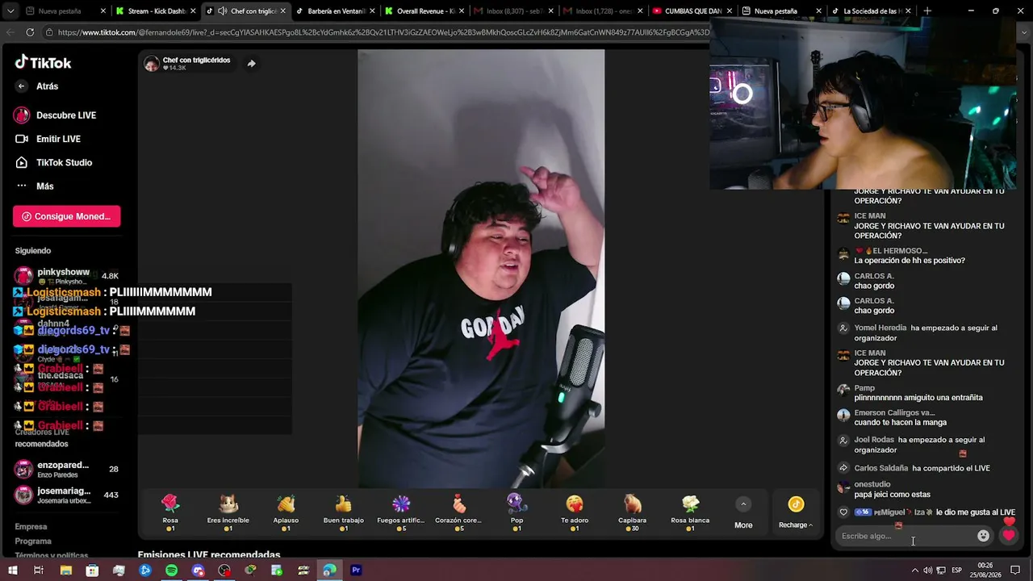Open Carlos Saldaña profile in chat
Screen dimensions: 1033x581
(x=880, y=468)
